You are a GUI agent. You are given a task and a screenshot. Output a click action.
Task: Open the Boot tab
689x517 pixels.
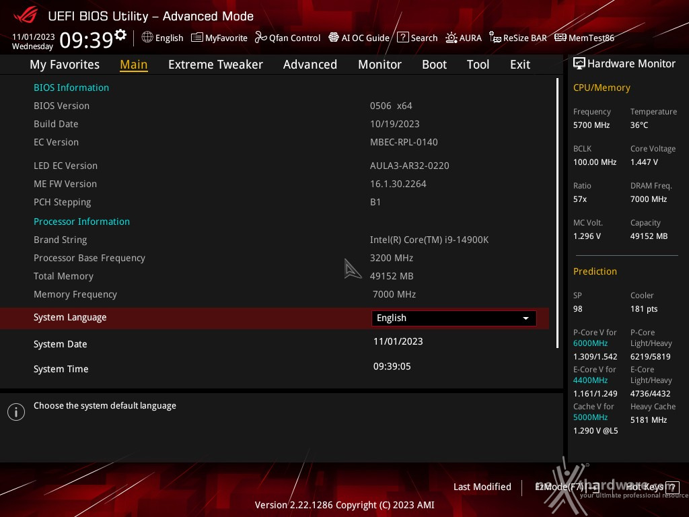pyautogui.click(x=434, y=65)
